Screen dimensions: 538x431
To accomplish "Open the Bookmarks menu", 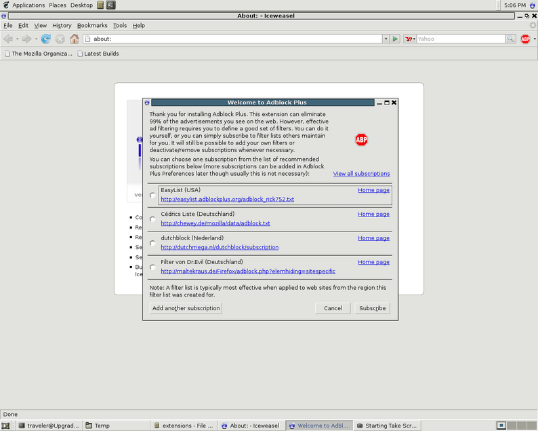I will pyautogui.click(x=92, y=25).
